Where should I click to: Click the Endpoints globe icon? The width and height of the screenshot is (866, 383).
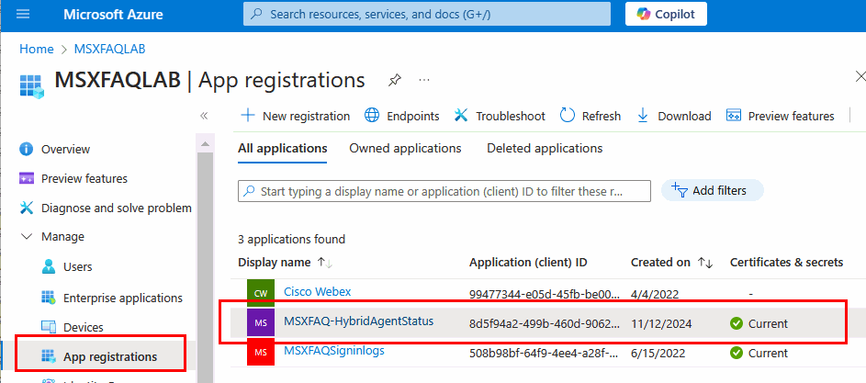pos(372,116)
